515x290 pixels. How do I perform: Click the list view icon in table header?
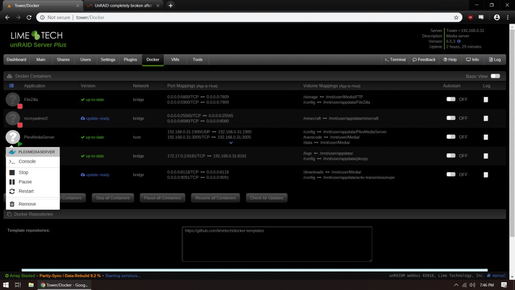11,86
